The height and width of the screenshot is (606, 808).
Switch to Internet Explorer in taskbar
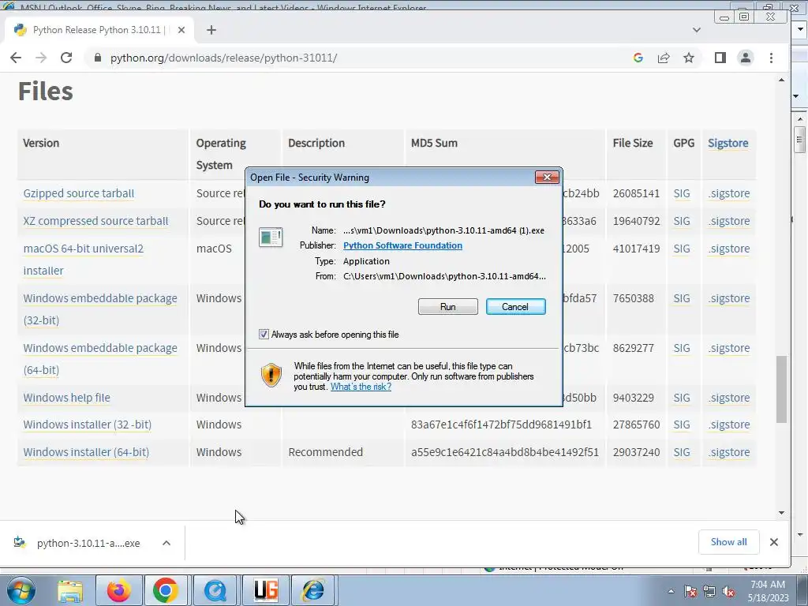click(x=314, y=590)
